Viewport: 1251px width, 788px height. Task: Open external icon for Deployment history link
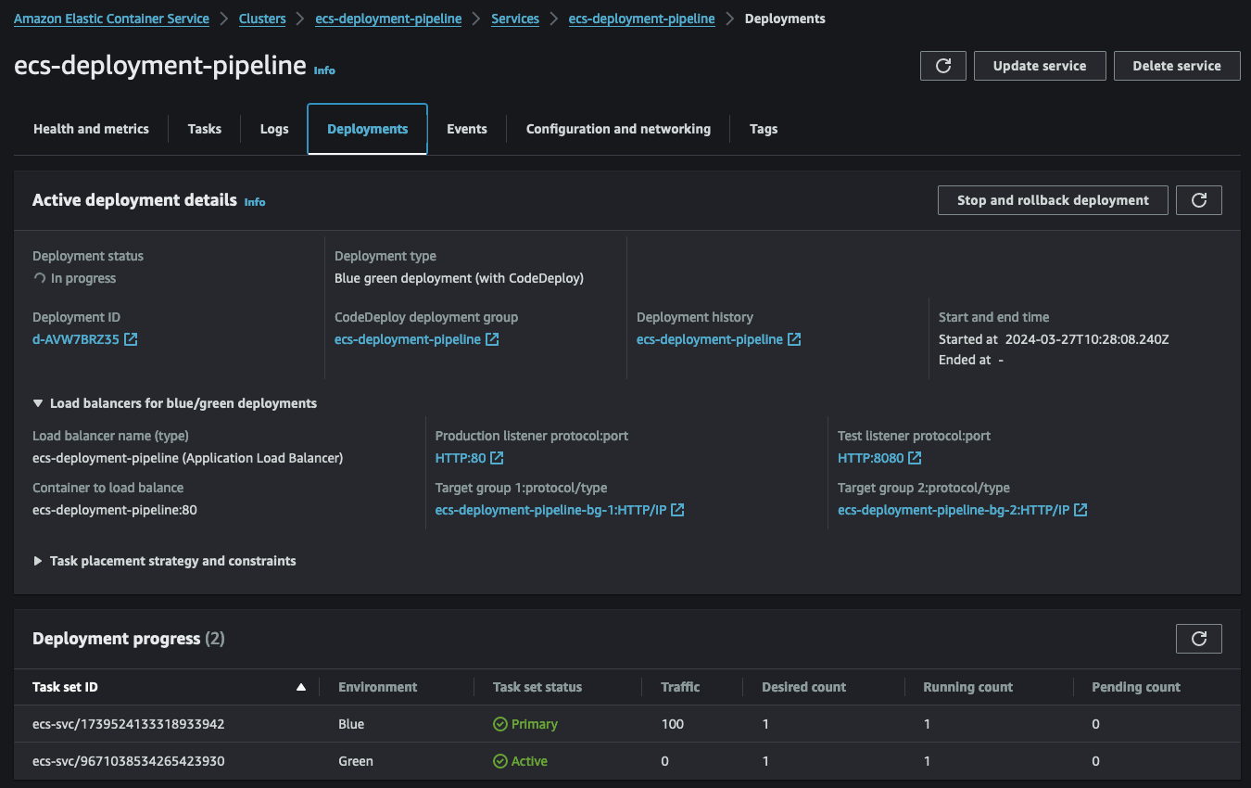[x=794, y=339]
